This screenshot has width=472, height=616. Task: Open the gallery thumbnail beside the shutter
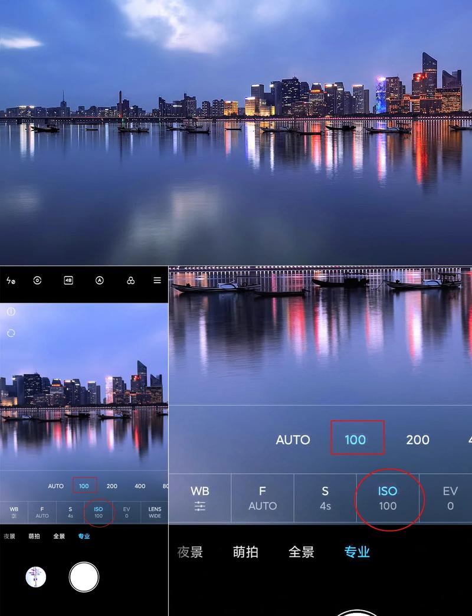(x=36, y=577)
